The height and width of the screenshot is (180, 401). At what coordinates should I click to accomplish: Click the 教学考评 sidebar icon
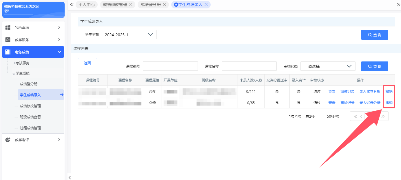8,140
